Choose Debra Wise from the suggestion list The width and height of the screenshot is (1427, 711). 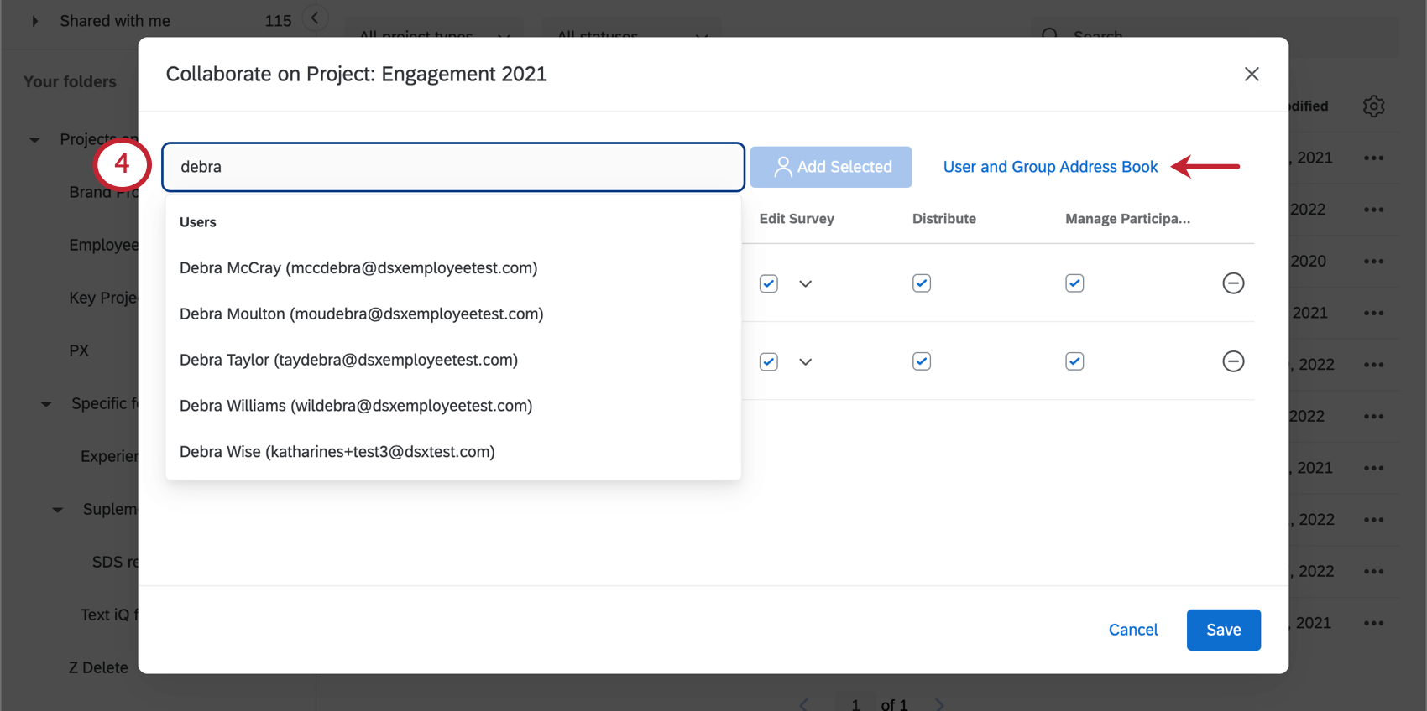click(x=337, y=452)
